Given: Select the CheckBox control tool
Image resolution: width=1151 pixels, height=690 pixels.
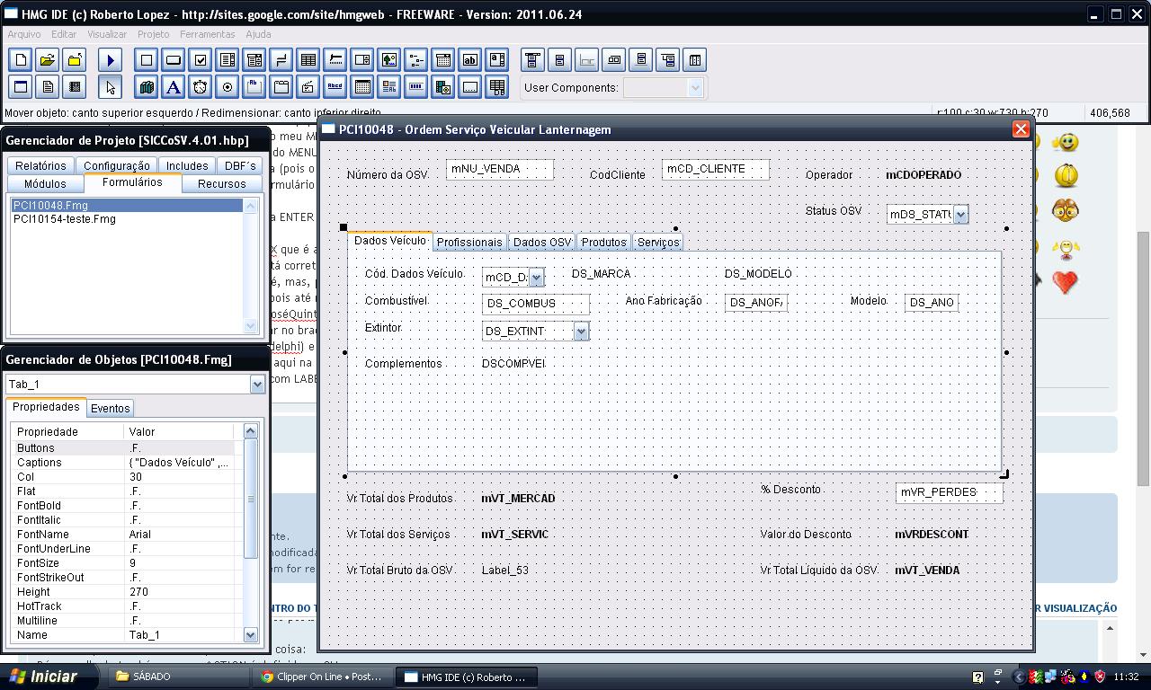Looking at the screenshot, I should click(x=201, y=60).
